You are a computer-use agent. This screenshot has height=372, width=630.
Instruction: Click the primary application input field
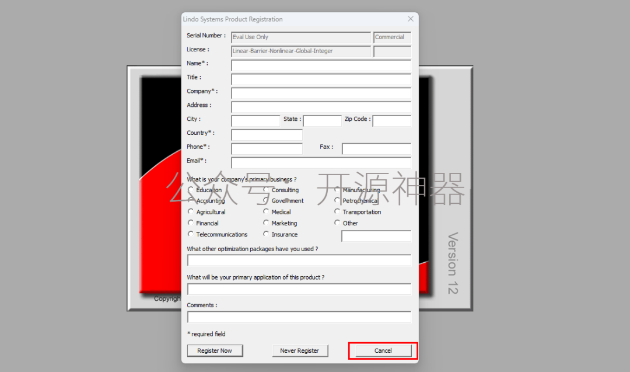pyautogui.click(x=299, y=289)
